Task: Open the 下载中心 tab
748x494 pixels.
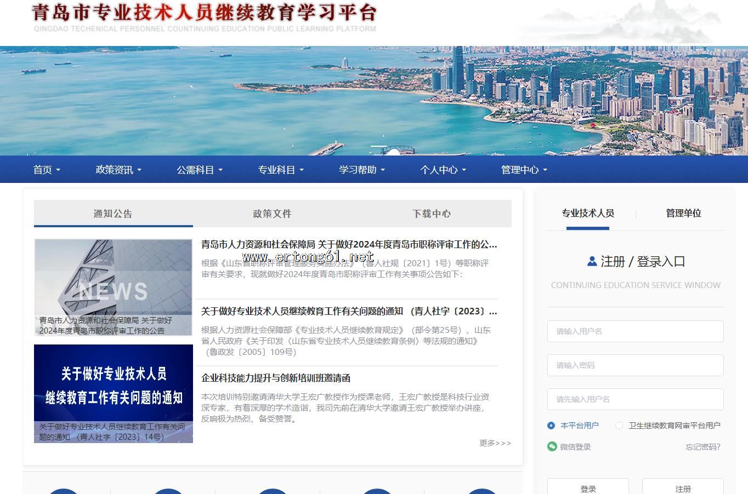Action: [432, 214]
